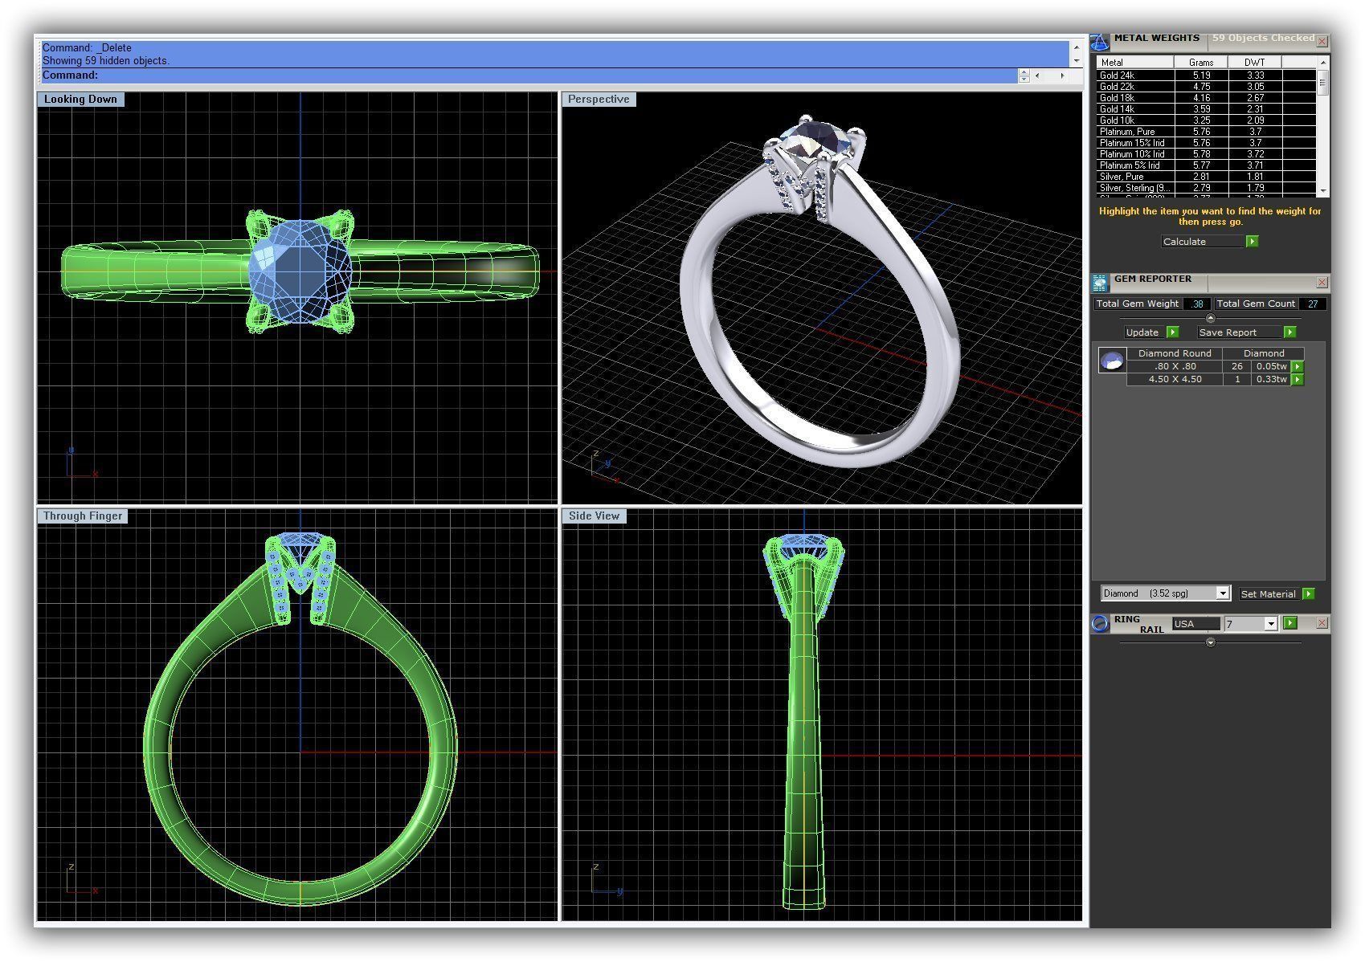This screenshot has width=1365, height=962.
Task: Click the green arrow in the 4.50 X 4.50 row
Action: (x=1297, y=380)
